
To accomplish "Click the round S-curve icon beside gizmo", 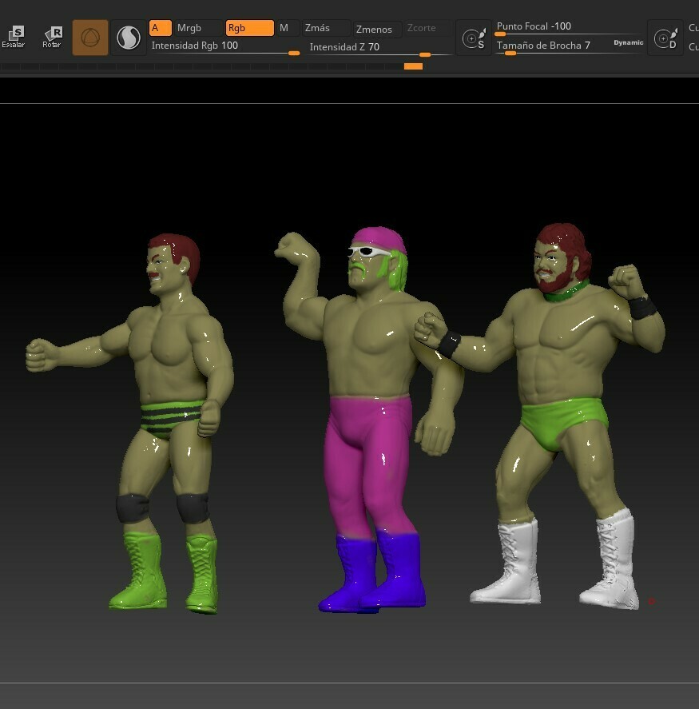I will [x=128, y=38].
